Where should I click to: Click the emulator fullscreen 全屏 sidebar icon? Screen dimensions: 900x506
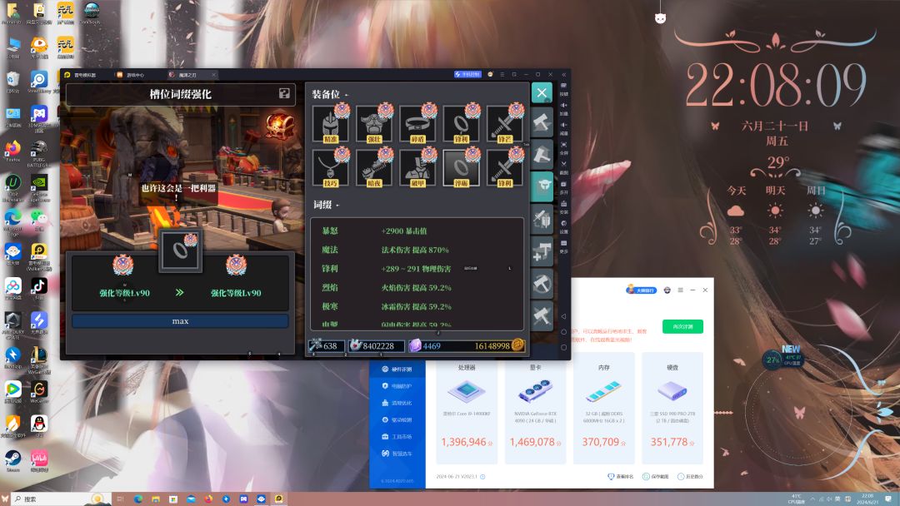tap(563, 148)
